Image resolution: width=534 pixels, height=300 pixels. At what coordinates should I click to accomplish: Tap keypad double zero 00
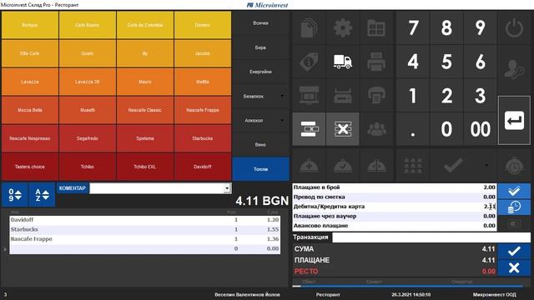[480, 129]
